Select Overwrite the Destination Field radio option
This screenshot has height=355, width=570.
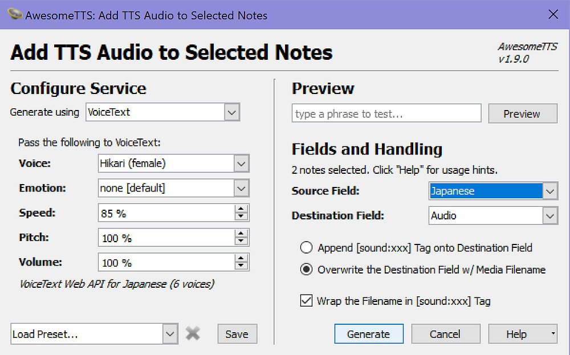pos(306,270)
